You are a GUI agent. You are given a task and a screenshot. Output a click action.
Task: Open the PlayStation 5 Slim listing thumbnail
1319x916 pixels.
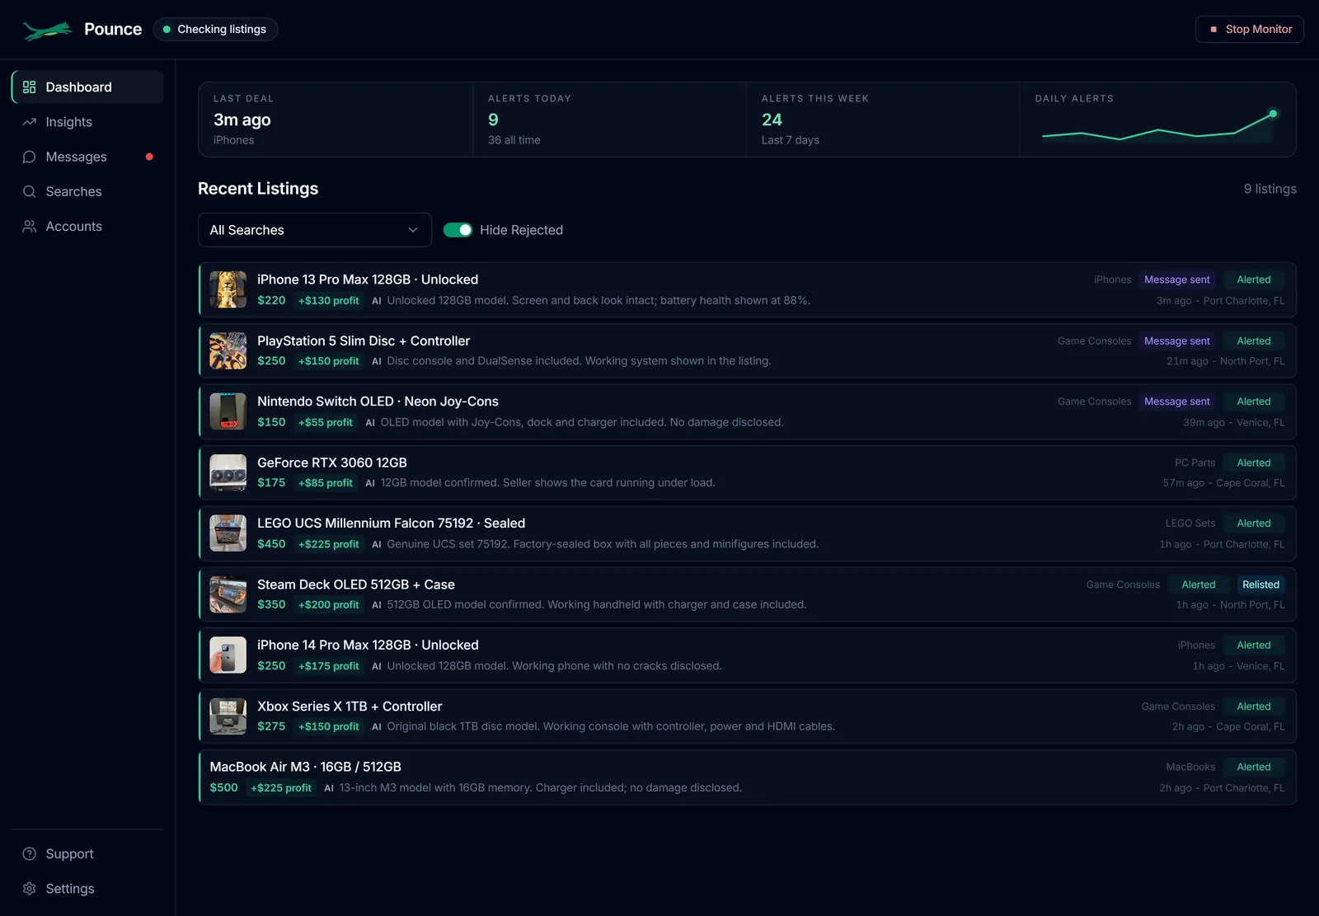pyautogui.click(x=228, y=350)
